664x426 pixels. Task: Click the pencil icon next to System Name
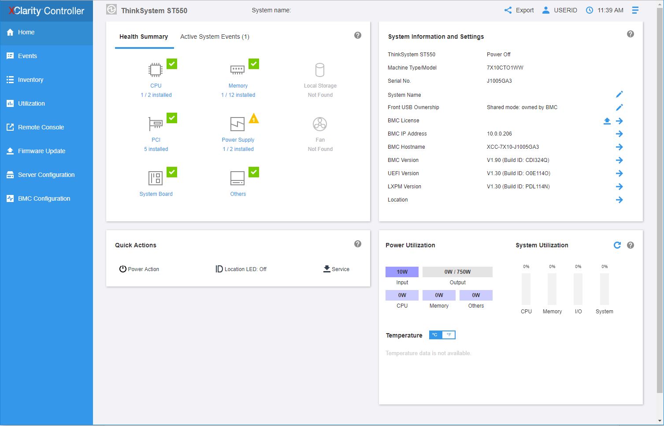click(619, 94)
